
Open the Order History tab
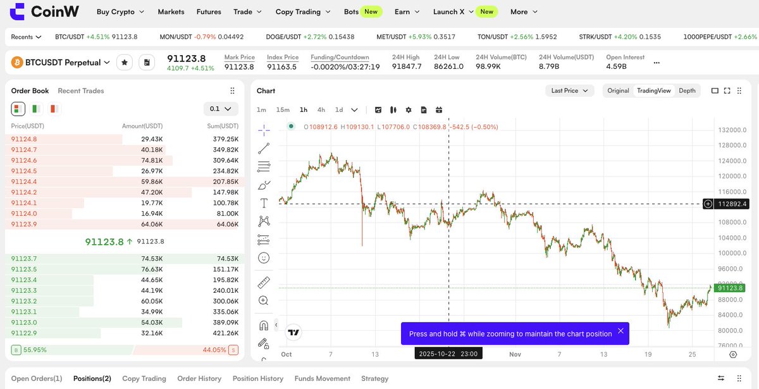(x=199, y=378)
